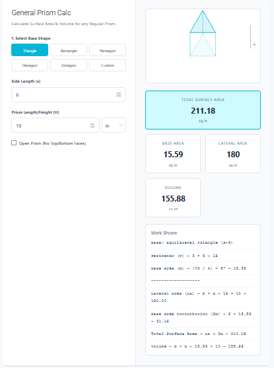Screen dimensions: 274x368
Task: Click the Total Surface Area 211.18 card
Action: [x=203, y=110]
